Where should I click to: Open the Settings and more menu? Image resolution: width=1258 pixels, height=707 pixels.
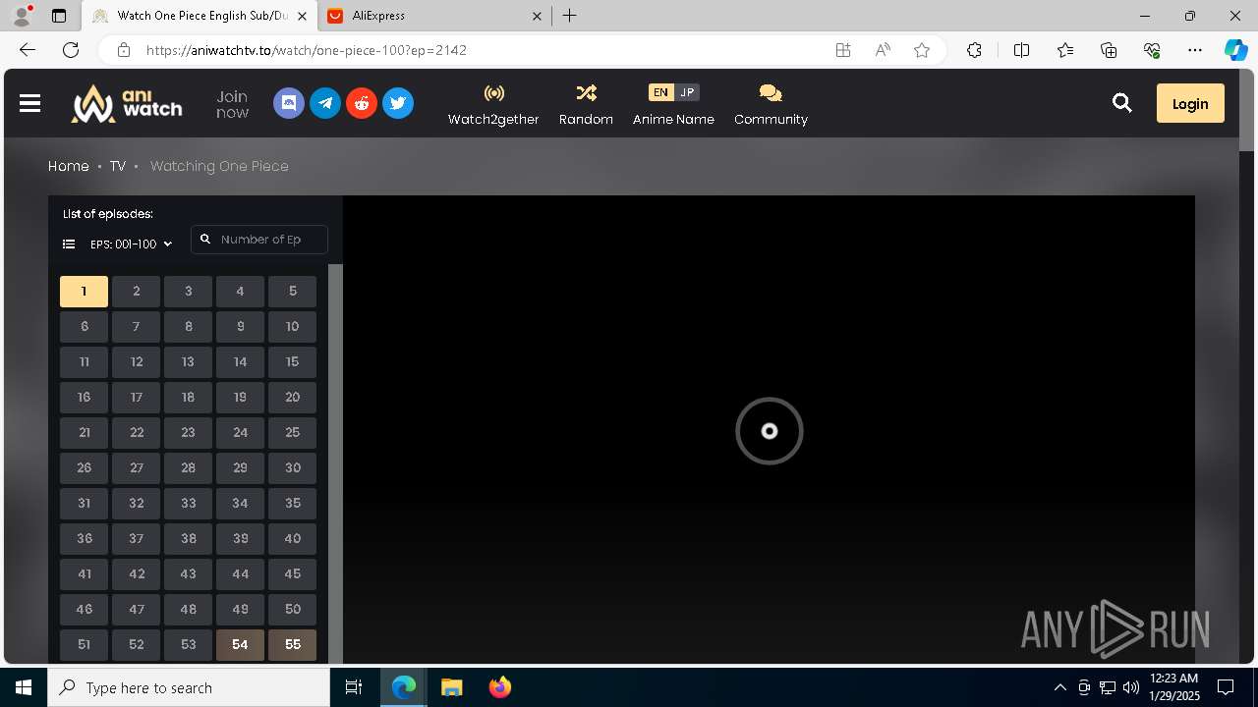tap(1195, 50)
